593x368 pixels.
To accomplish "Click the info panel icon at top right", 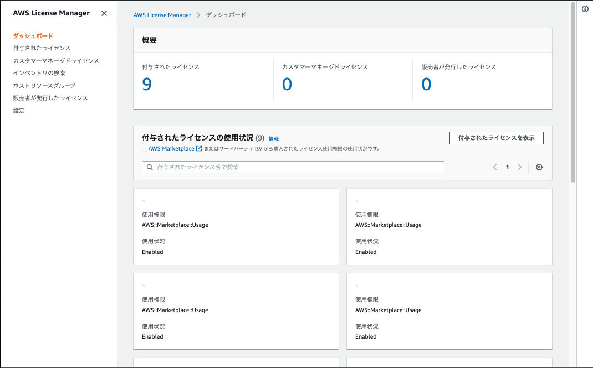I will tap(585, 9).
